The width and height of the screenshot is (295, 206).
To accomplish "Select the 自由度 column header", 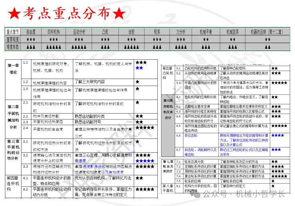I will pos(31,32).
